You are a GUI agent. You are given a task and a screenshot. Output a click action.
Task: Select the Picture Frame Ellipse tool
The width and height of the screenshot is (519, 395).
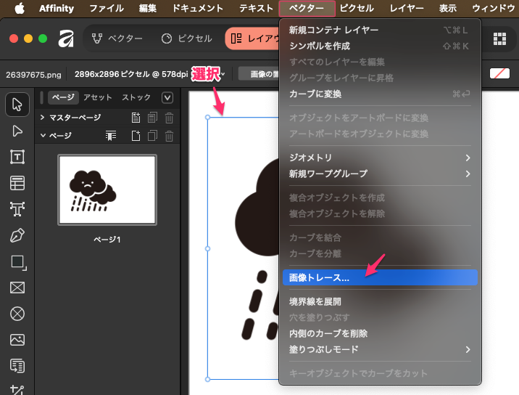[x=17, y=314]
